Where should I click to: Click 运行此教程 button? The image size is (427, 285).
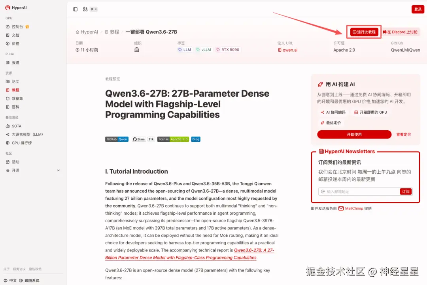click(364, 32)
